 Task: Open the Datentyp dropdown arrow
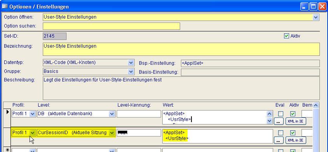pos(131,62)
